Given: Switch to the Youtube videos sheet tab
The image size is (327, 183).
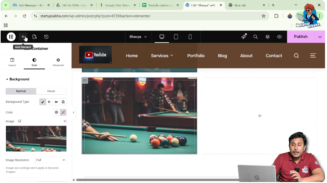Looking at the screenshot, I should 161,5.
